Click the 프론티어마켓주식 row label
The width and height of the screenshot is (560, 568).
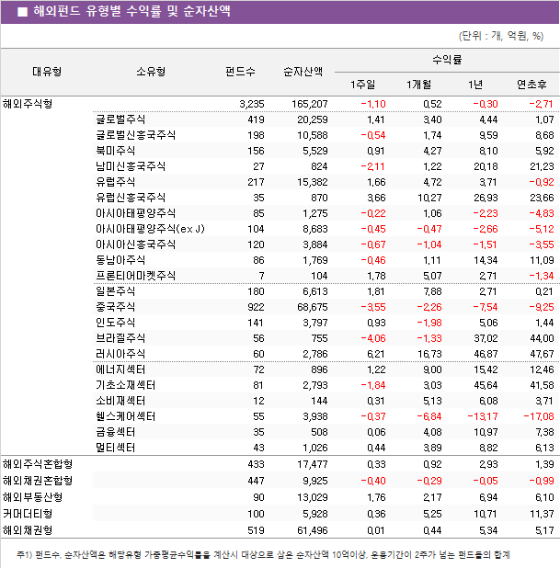pyautogui.click(x=135, y=275)
